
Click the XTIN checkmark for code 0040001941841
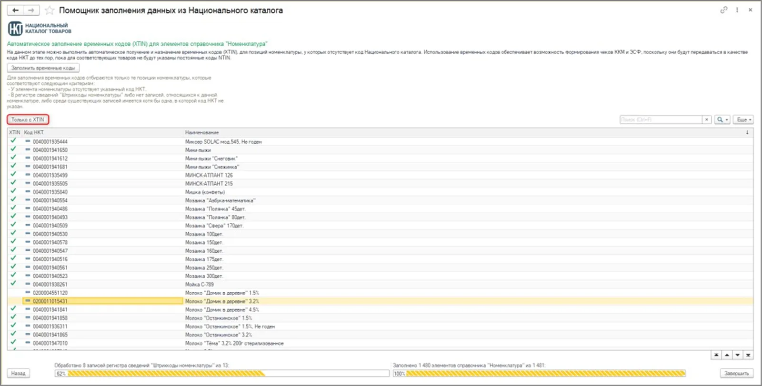coord(13,309)
